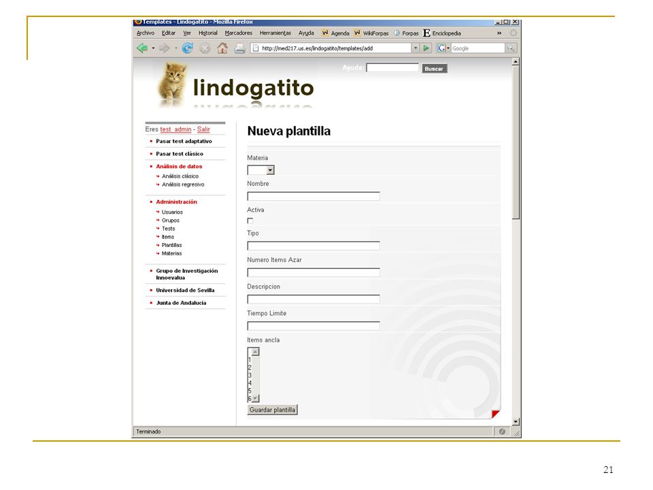Viewport: 653px width, 490px height.
Task: Open the Back button history dropdown
Action: 153,48
